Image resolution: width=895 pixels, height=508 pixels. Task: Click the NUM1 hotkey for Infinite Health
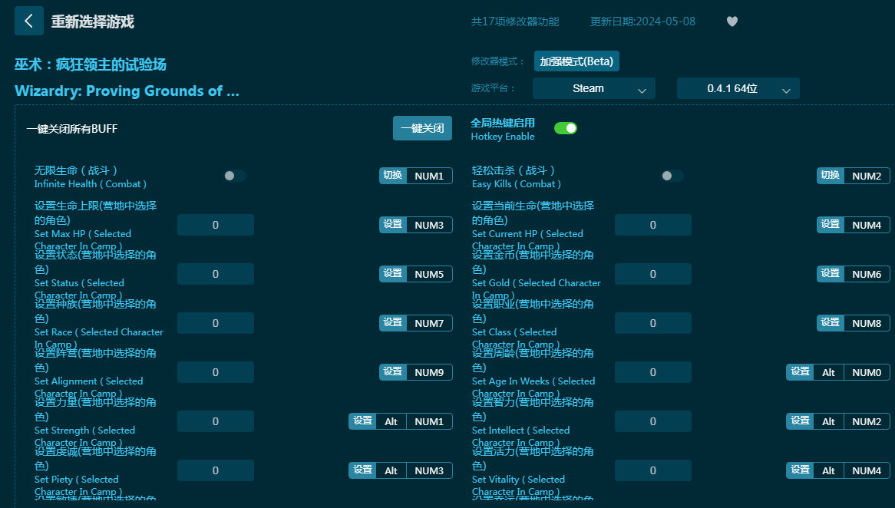(429, 176)
